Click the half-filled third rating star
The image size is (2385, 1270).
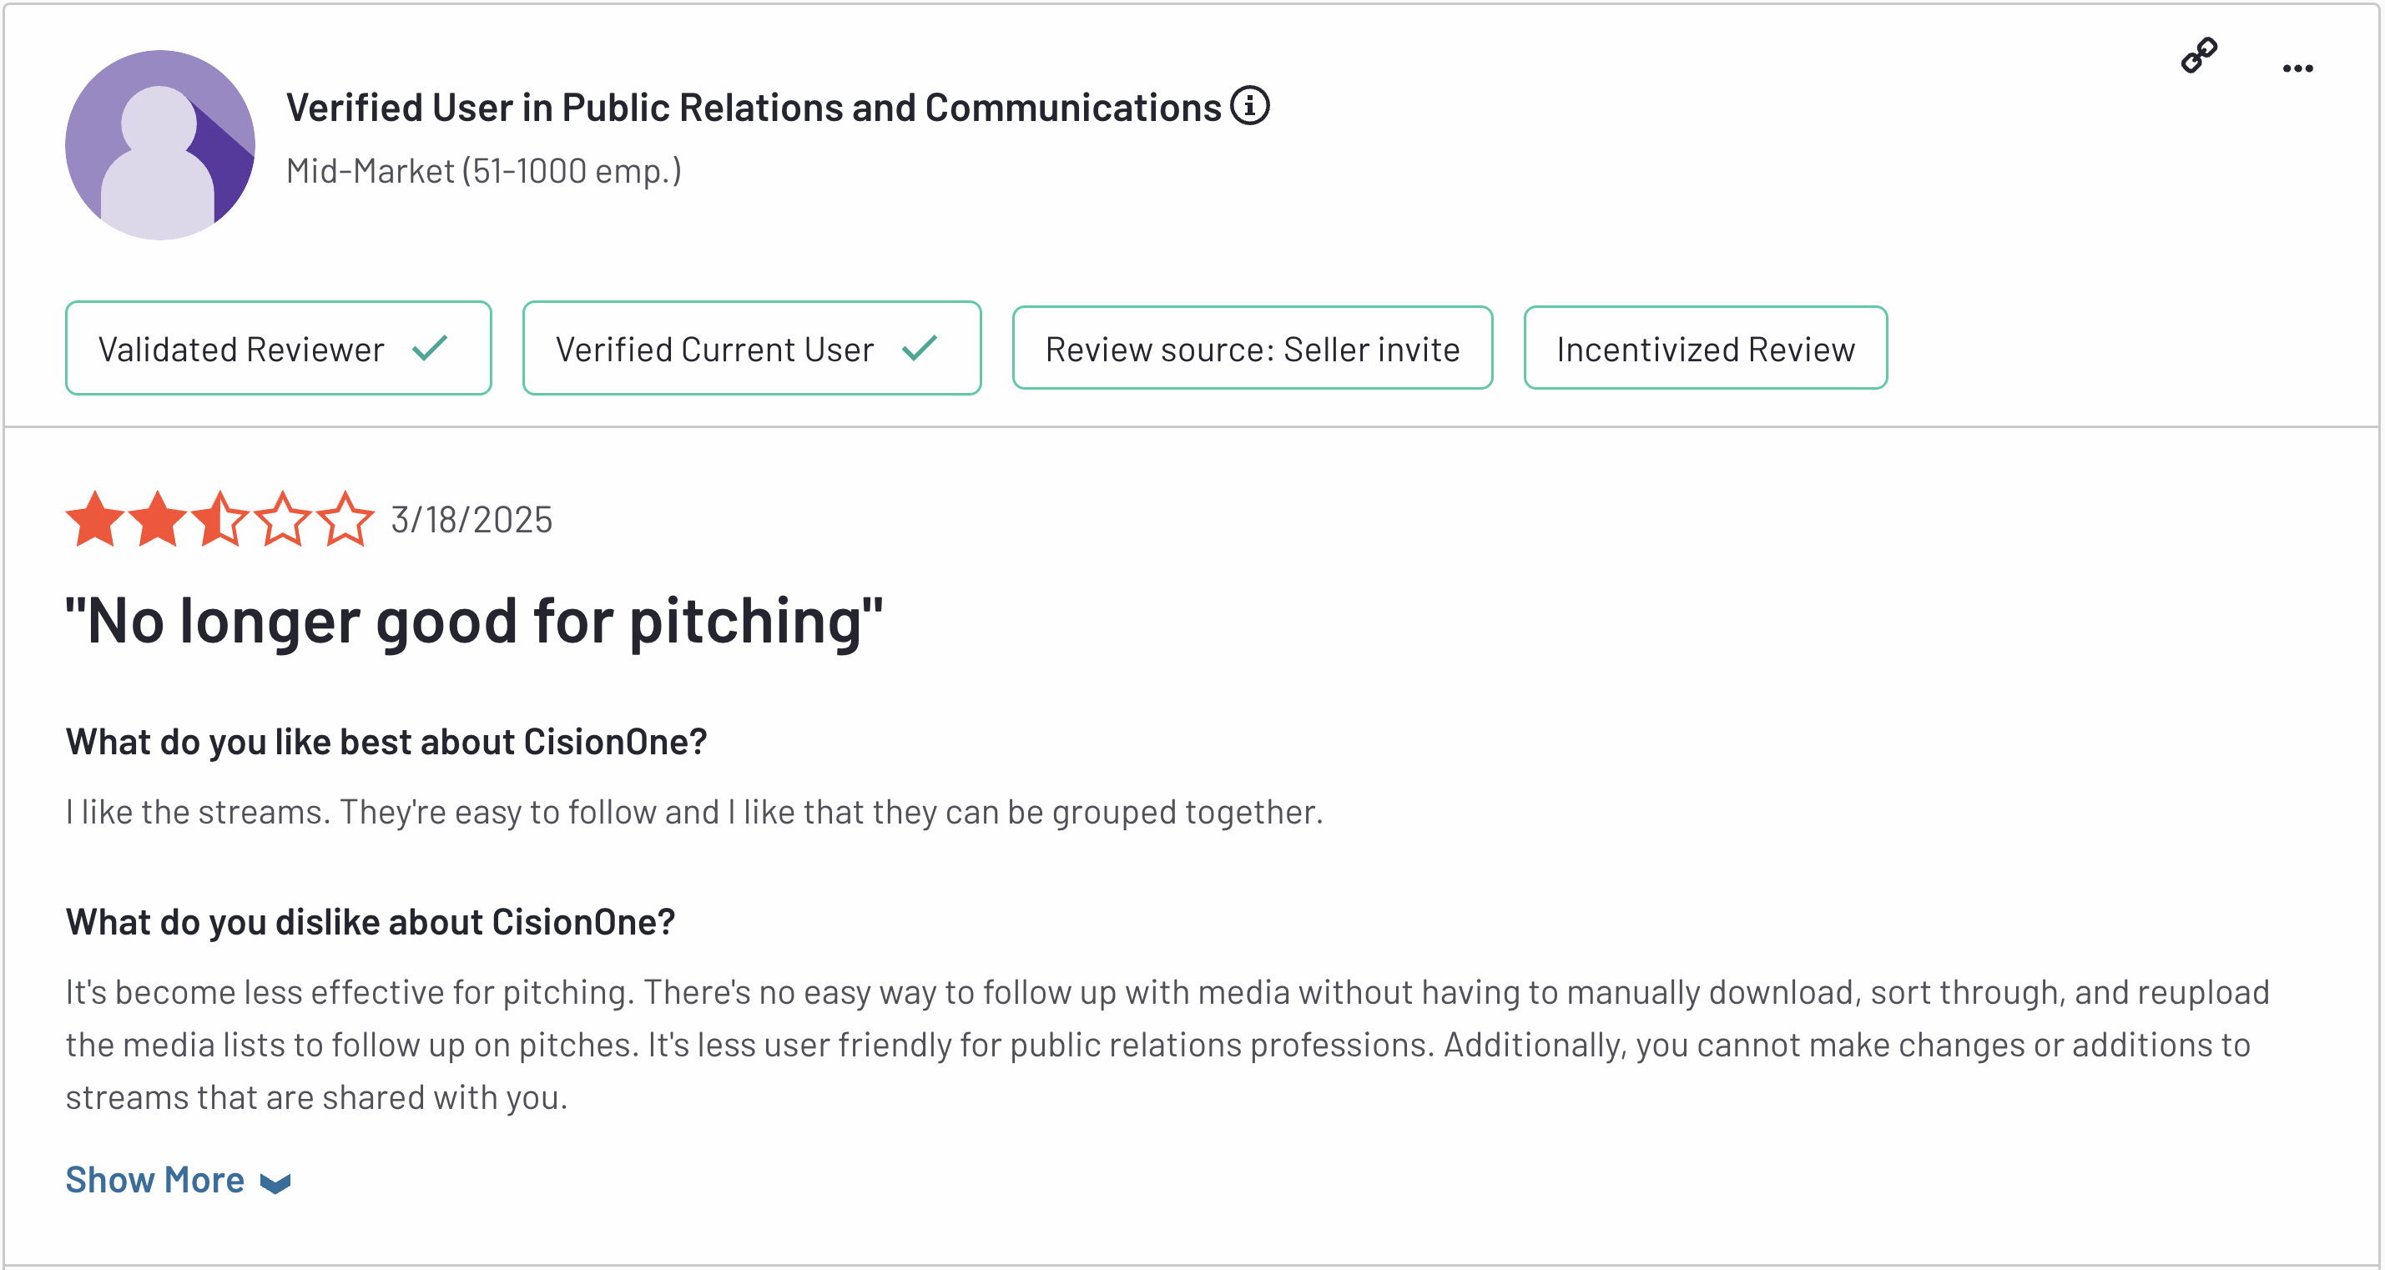[x=220, y=519]
